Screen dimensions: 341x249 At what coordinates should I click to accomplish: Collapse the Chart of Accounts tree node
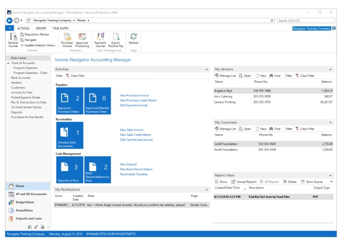pyautogui.click(x=8, y=63)
